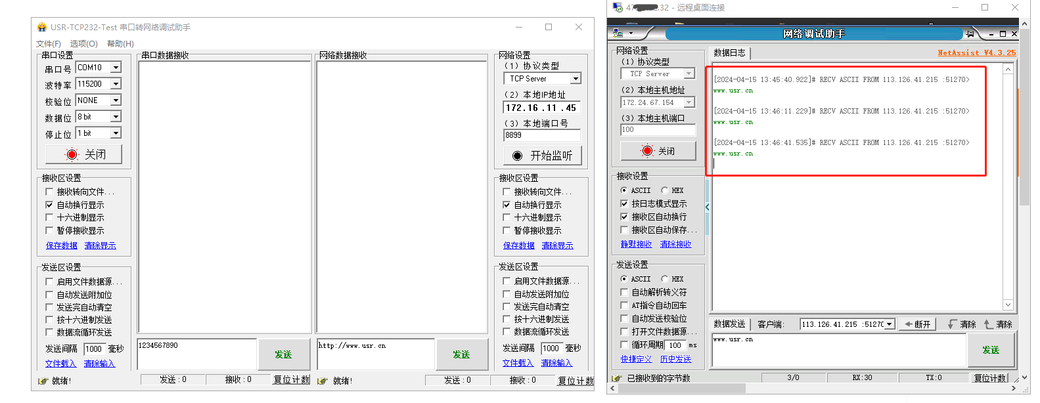Enable serial 暂停接收显示 checkbox

click(49, 230)
